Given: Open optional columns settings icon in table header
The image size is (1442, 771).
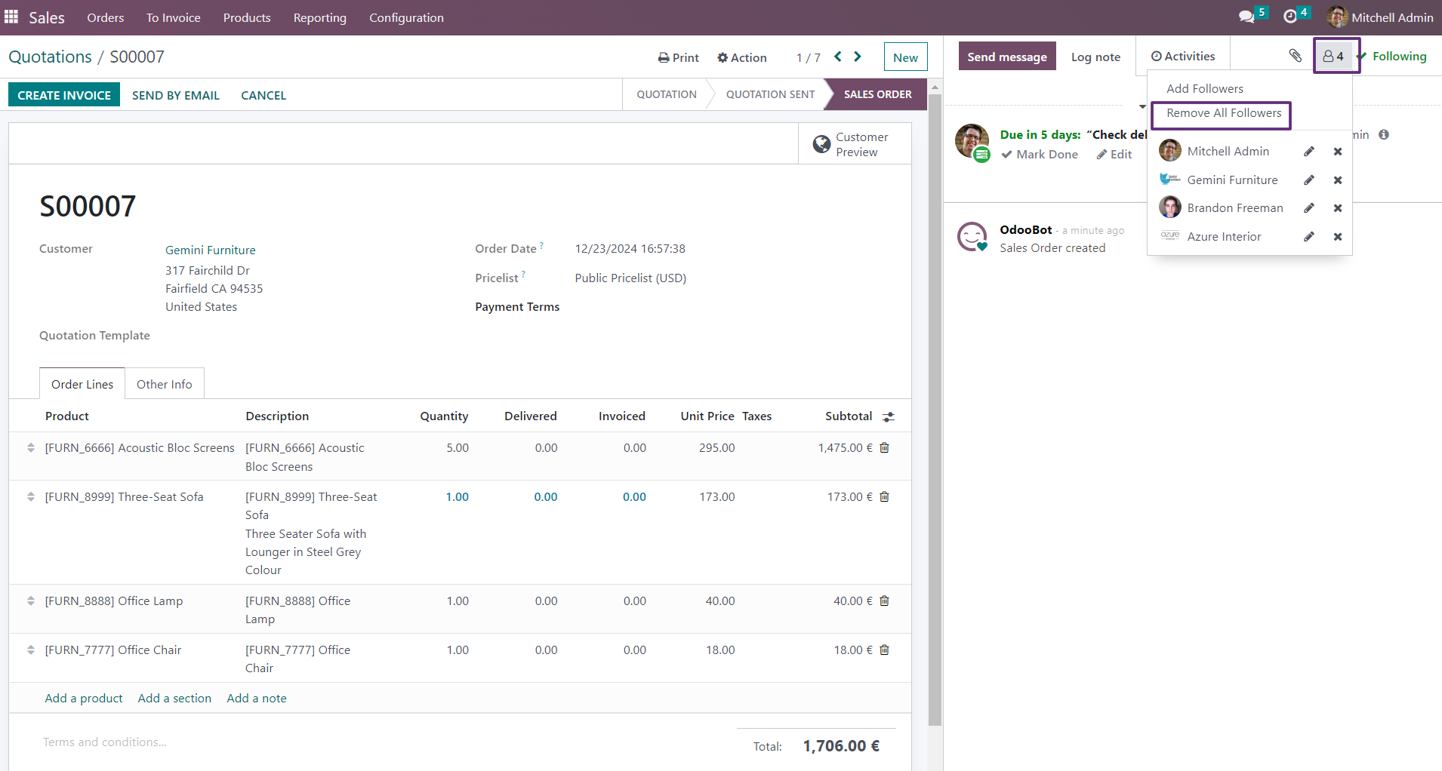Looking at the screenshot, I should tap(889, 416).
